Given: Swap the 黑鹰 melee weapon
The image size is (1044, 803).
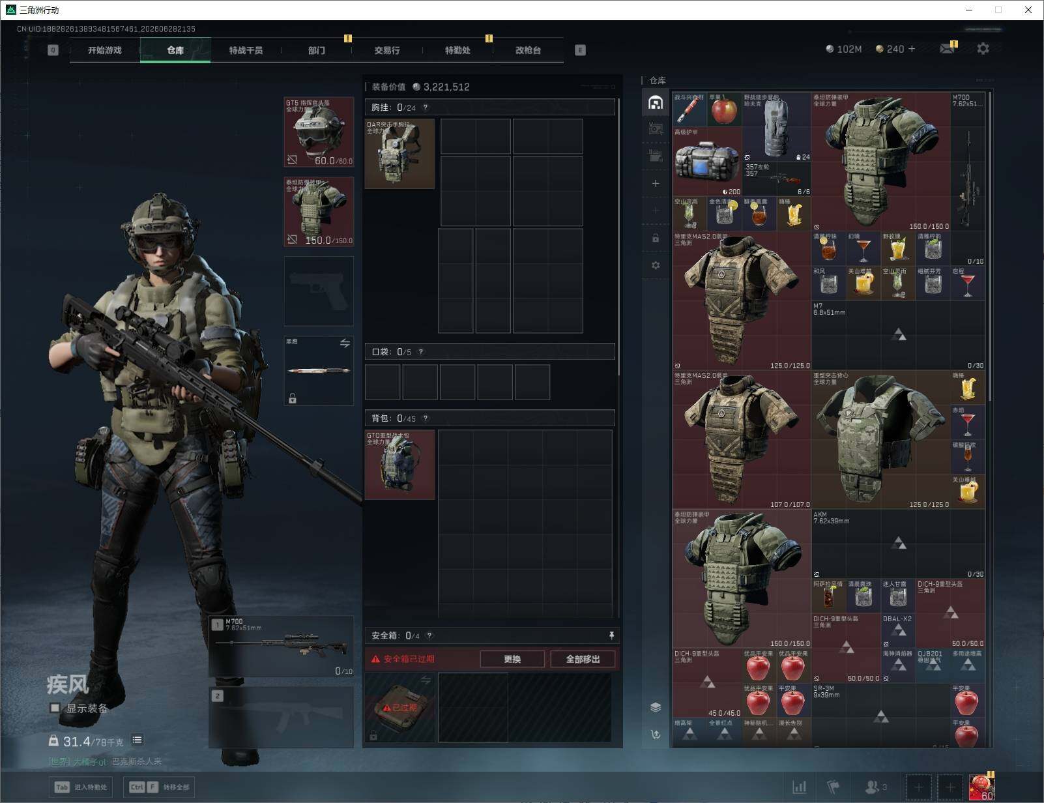Looking at the screenshot, I should (345, 343).
